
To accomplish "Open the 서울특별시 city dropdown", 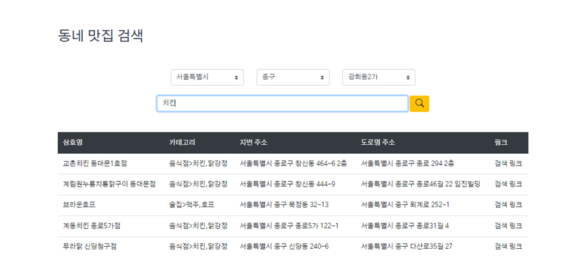I will click(x=207, y=77).
